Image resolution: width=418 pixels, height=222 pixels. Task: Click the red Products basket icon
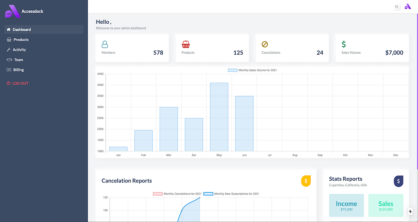[x=186, y=44]
